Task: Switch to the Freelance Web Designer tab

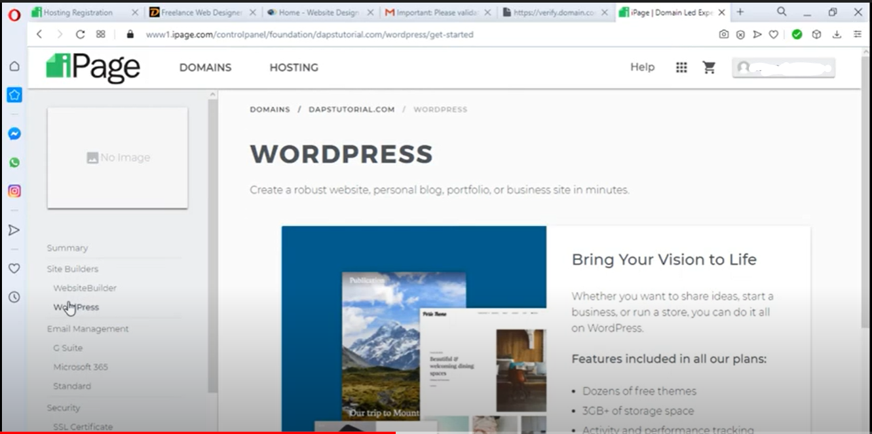Action: (202, 12)
